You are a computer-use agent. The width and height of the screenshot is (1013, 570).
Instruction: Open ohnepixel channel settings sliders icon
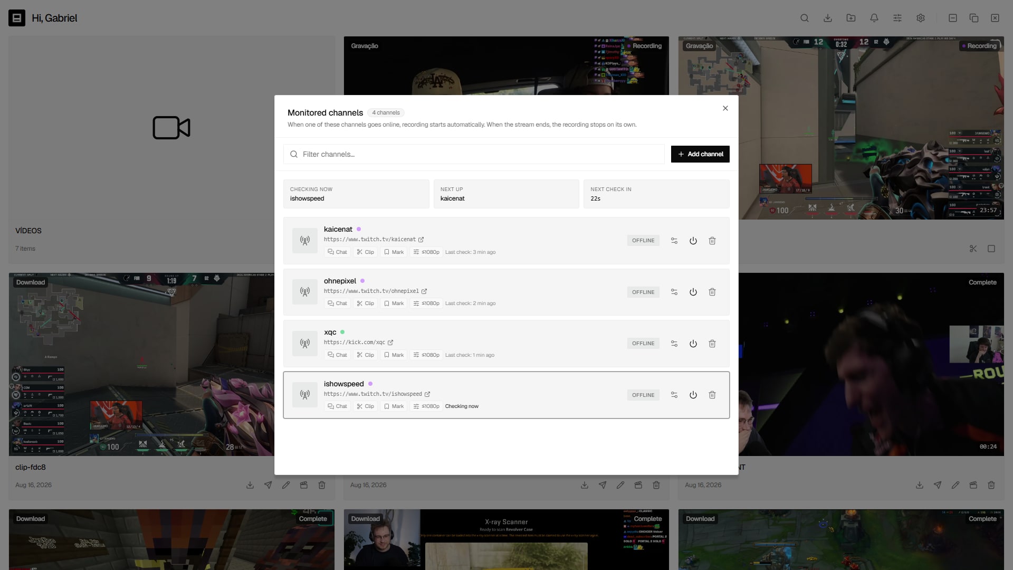click(x=674, y=292)
